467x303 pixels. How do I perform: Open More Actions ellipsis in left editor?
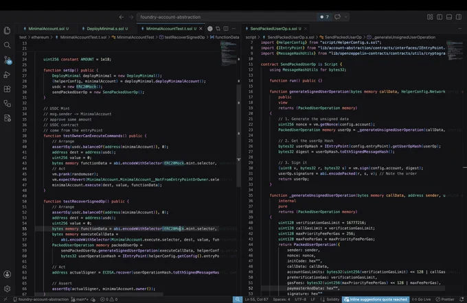pos(233,29)
